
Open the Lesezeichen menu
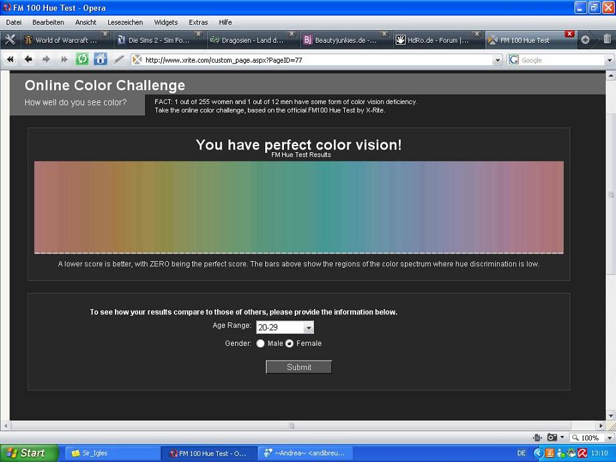(x=125, y=22)
